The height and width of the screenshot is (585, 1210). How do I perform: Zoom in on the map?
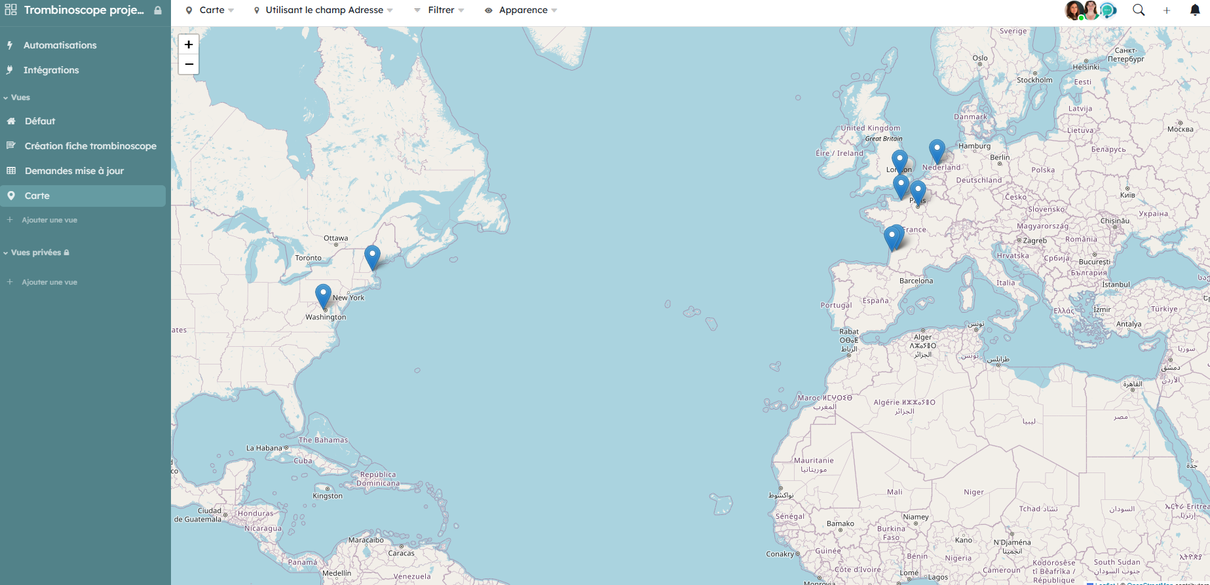click(x=189, y=44)
